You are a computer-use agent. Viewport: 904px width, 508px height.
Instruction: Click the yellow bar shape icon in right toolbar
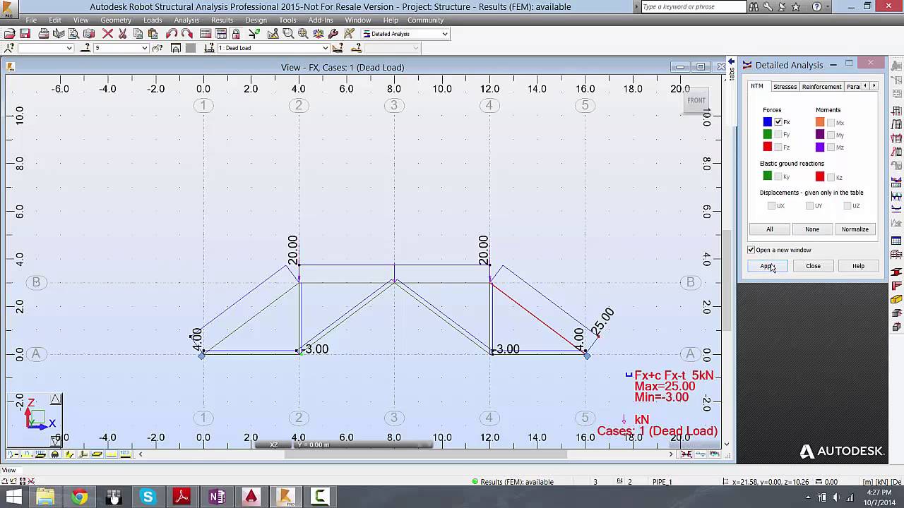tap(897, 299)
